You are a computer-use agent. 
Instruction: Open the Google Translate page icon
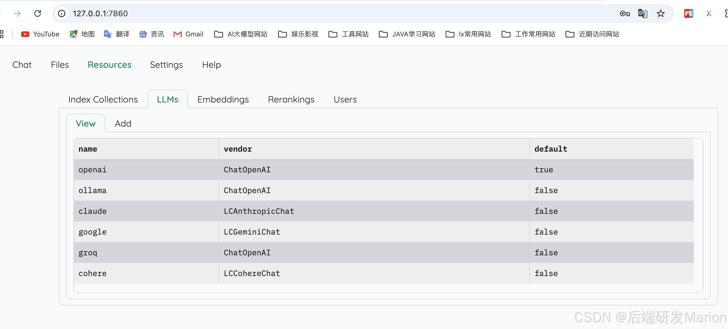pyautogui.click(x=643, y=13)
